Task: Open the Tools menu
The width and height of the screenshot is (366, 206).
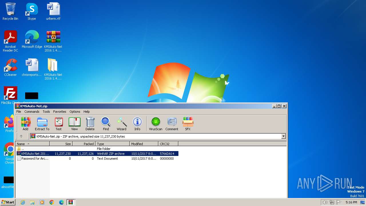Action: [46, 112]
